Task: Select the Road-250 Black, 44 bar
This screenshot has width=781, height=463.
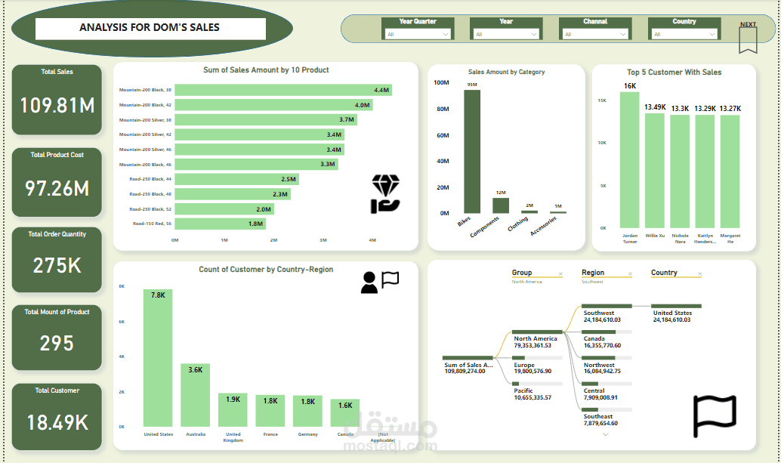Action: coord(236,179)
